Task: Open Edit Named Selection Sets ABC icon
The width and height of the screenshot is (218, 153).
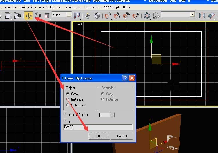Action: (156, 16)
